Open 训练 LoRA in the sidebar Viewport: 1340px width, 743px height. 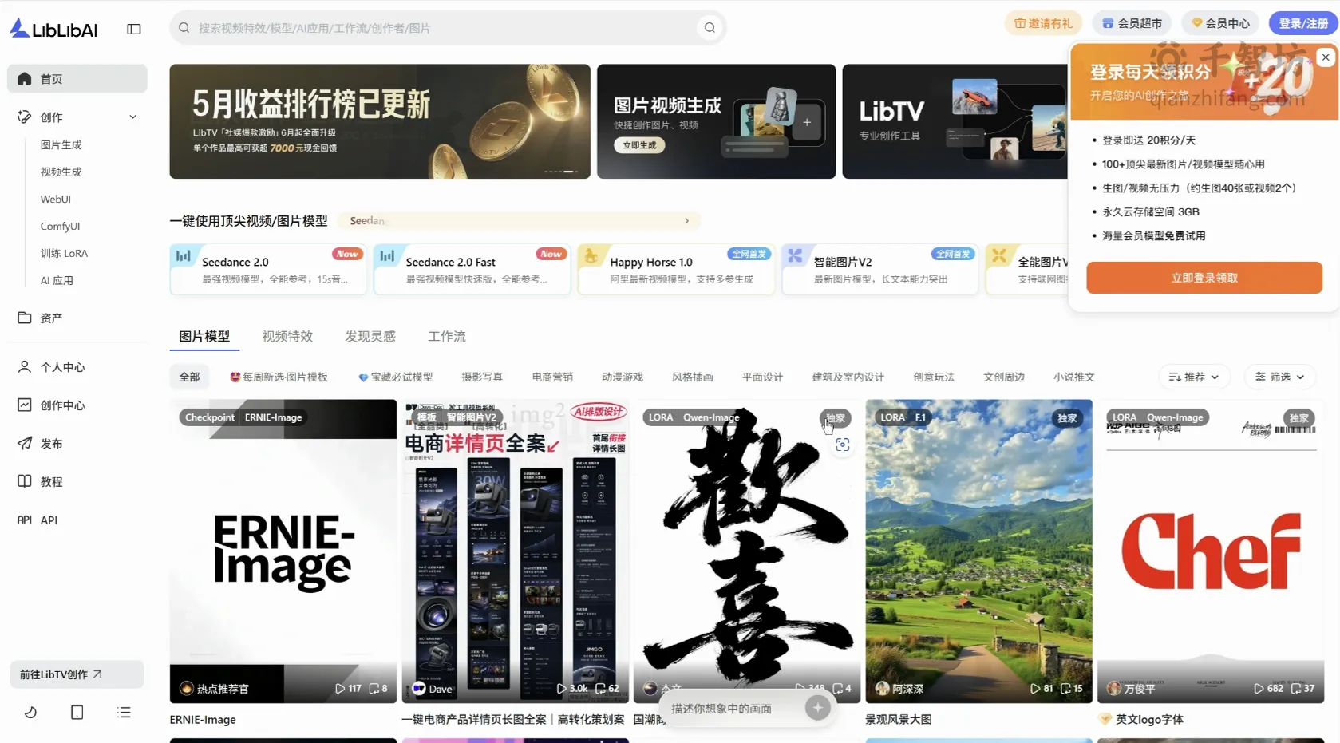click(64, 254)
